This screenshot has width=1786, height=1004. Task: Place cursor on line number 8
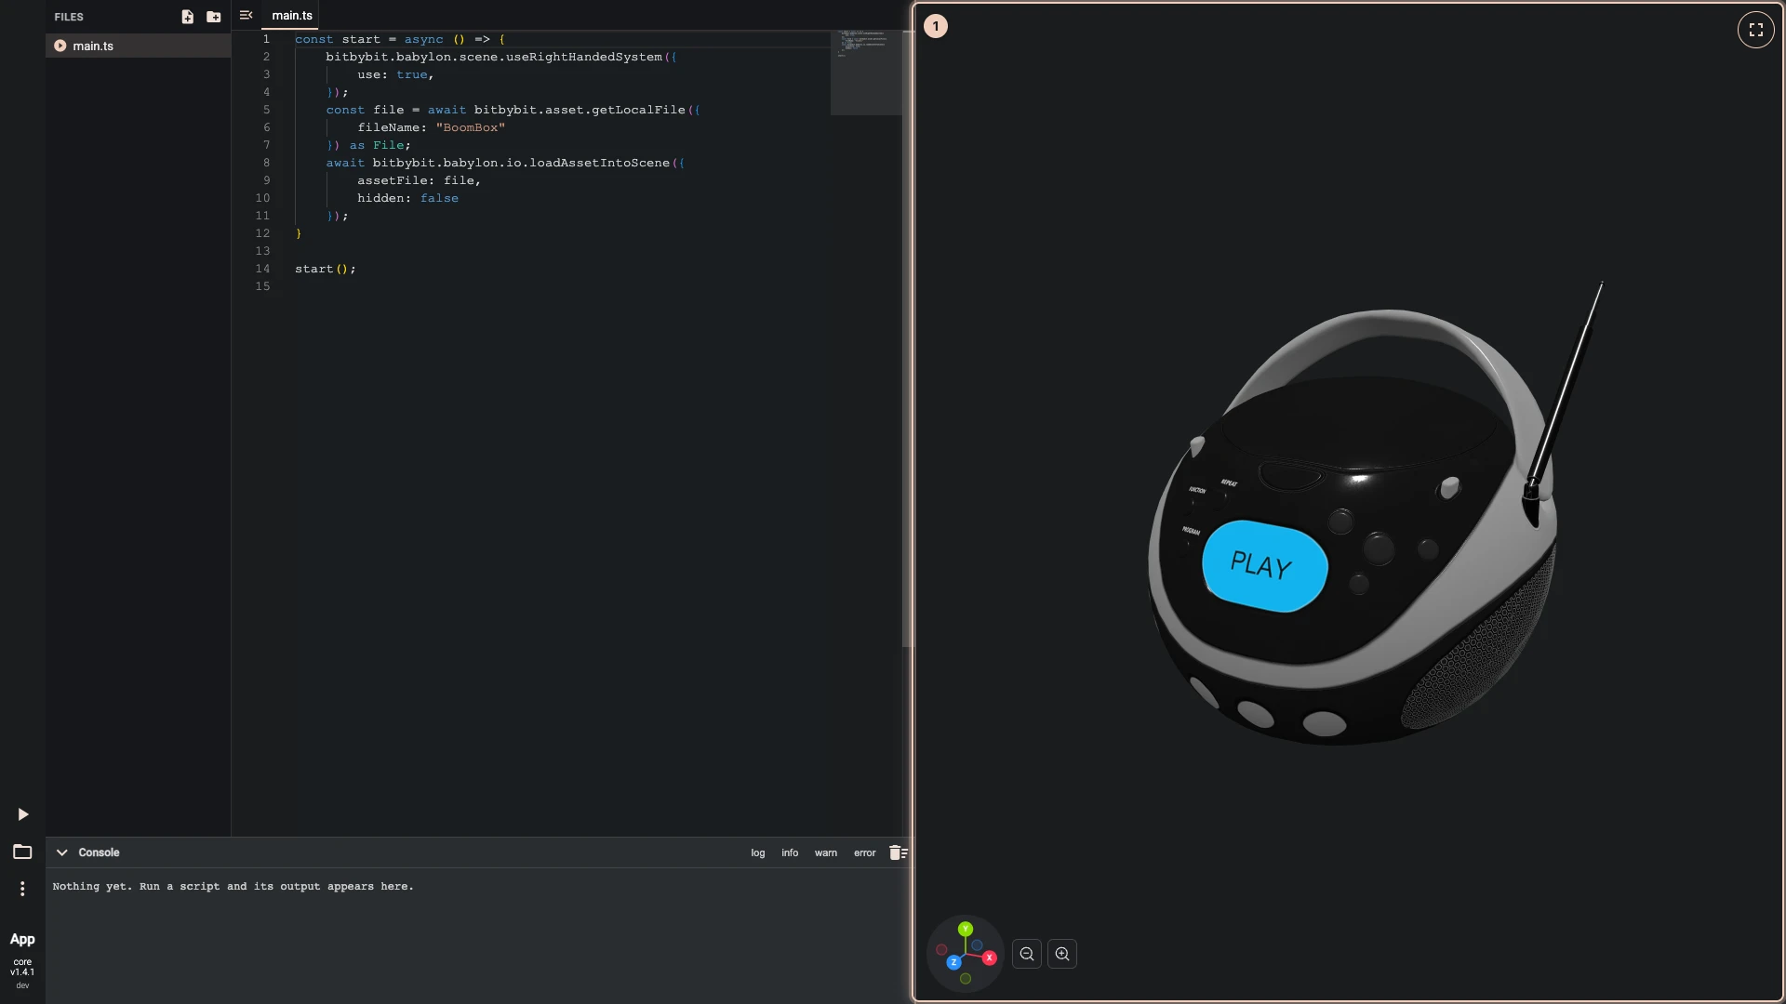click(x=266, y=163)
